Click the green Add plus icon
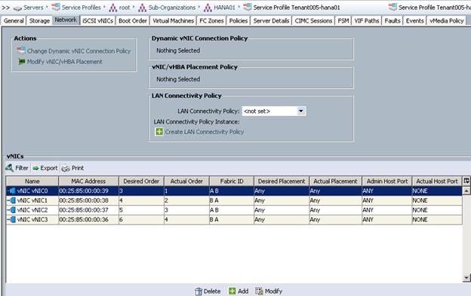The image size is (471, 296). tap(232, 291)
